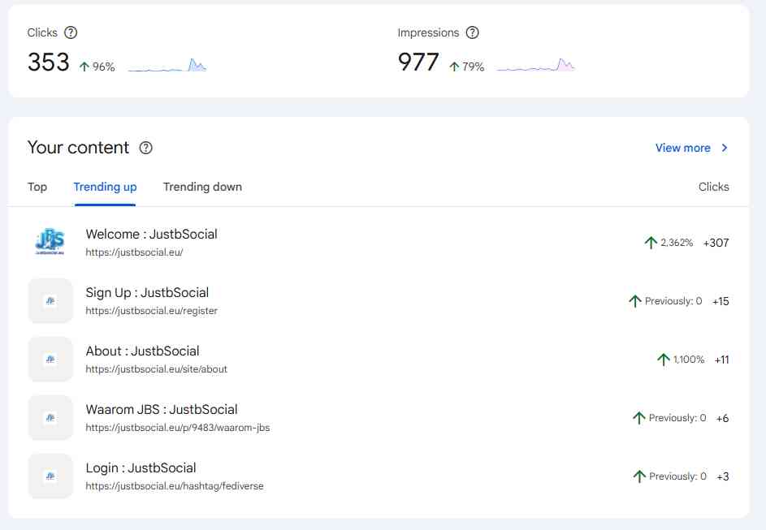Screen dimensions: 766x530
Task: Select the Waarom JBS : JustbSocial entry
Action: (162, 410)
